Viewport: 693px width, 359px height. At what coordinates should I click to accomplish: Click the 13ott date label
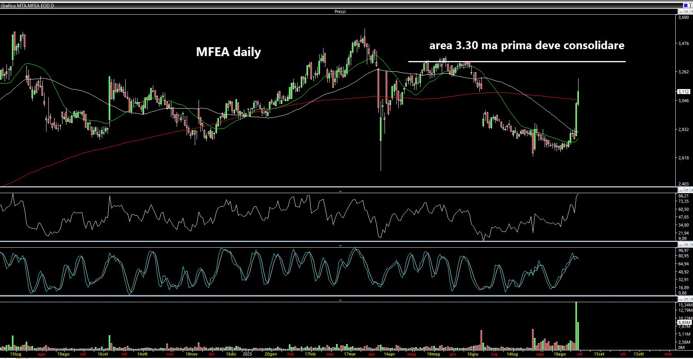[638, 354]
